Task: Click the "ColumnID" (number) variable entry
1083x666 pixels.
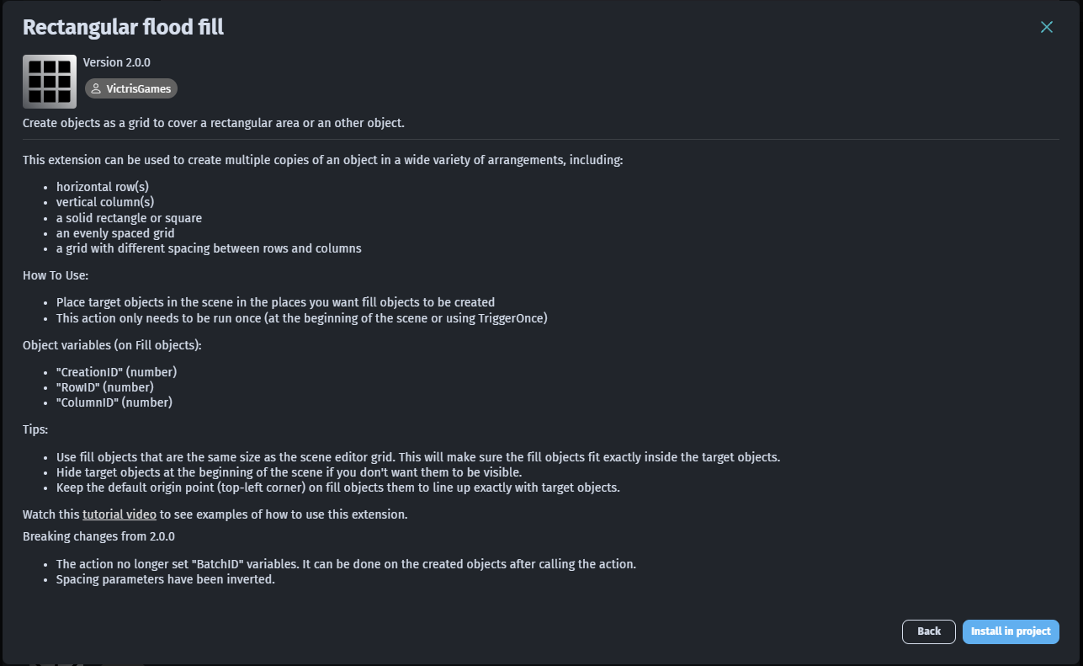Action: (114, 402)
